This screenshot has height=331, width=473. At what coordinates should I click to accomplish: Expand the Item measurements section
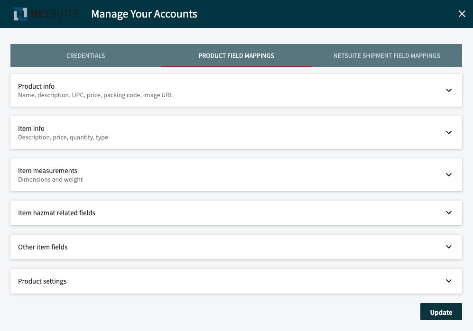(448, 175)
